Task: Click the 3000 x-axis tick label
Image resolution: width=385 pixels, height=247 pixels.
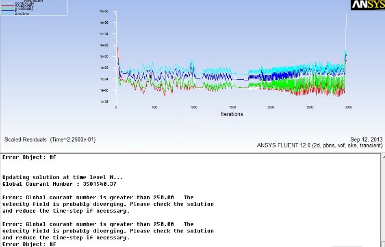Action: pos(349,107)
